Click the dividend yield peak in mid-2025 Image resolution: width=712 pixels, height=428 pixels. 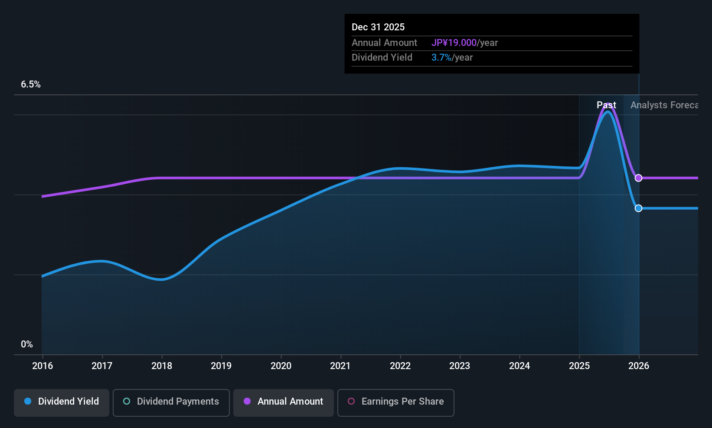click(608, 112)
